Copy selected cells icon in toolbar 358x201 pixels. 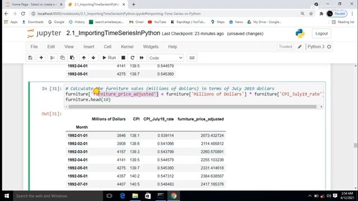[62, 58]
